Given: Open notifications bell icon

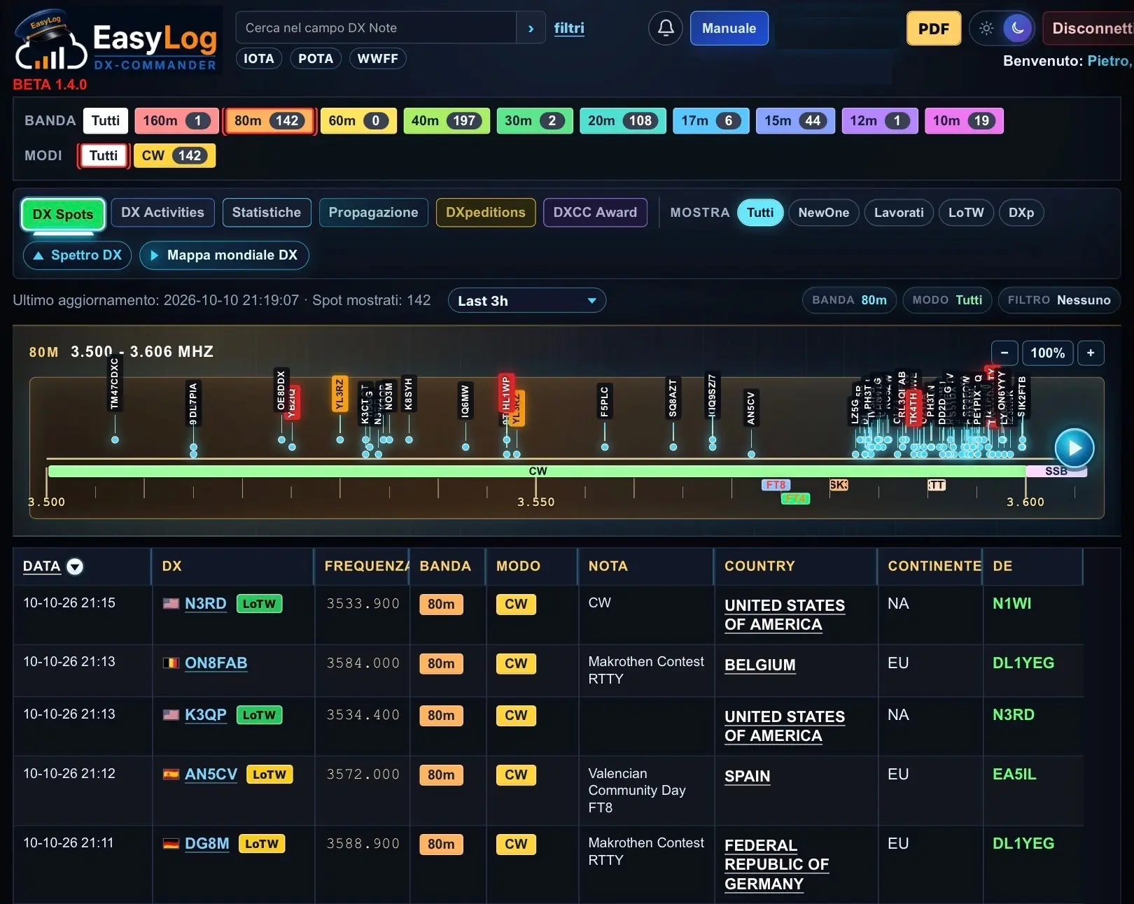Looking at the screenshot, I should click(665, 28).
